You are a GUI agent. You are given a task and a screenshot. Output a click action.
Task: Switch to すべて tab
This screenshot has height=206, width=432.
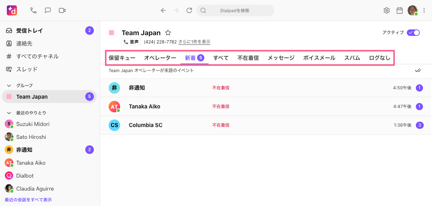(x=221, y=58)
